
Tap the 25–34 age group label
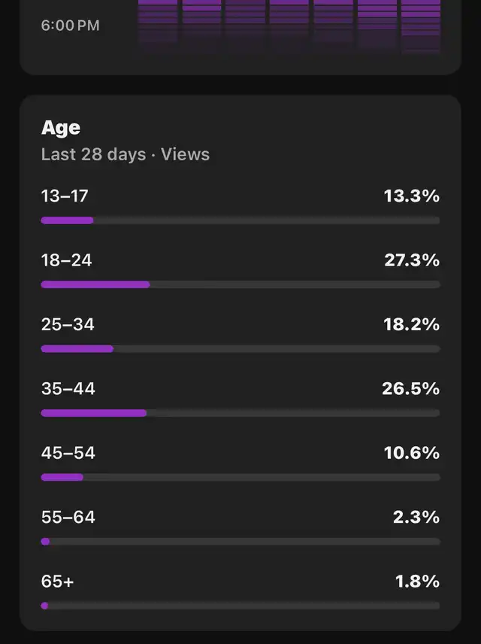pyautogui.click(x=68, y=325)
